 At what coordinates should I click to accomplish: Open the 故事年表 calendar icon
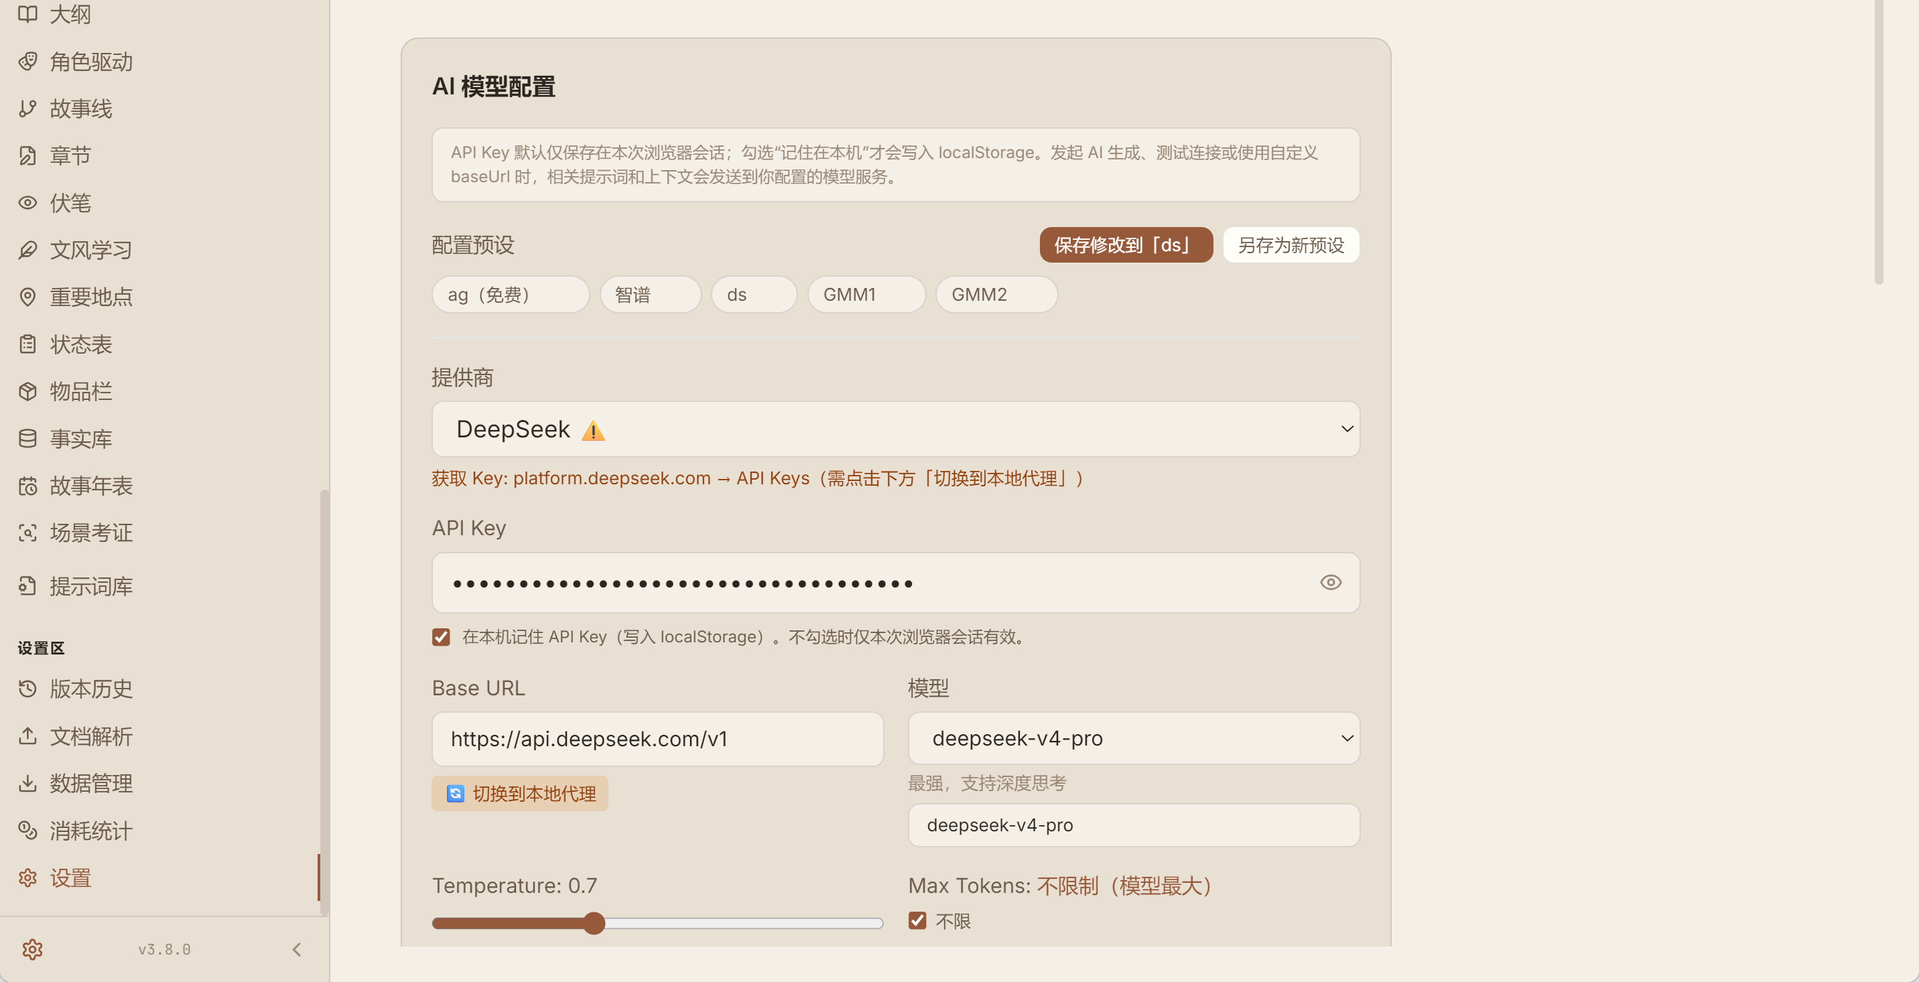click(x=27, y=486)
